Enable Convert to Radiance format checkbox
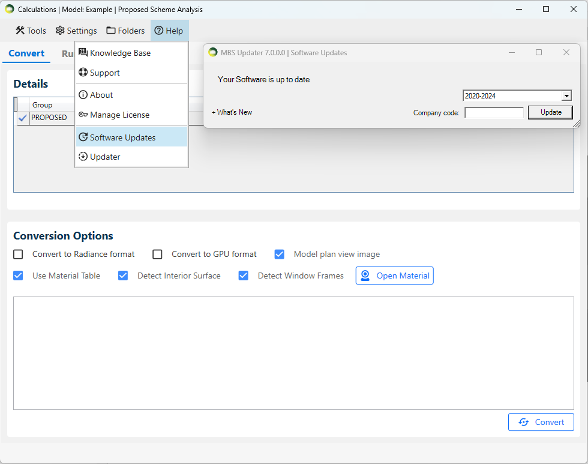Image resolution: width=588 pixels, height=464 pixels. tap(19, 254)
